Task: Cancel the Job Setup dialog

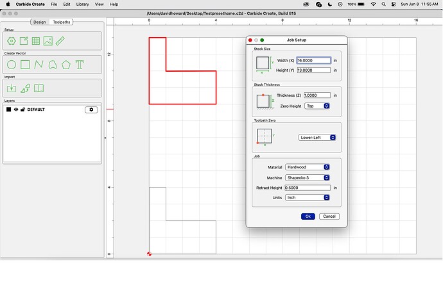Action: click(329, 216)
